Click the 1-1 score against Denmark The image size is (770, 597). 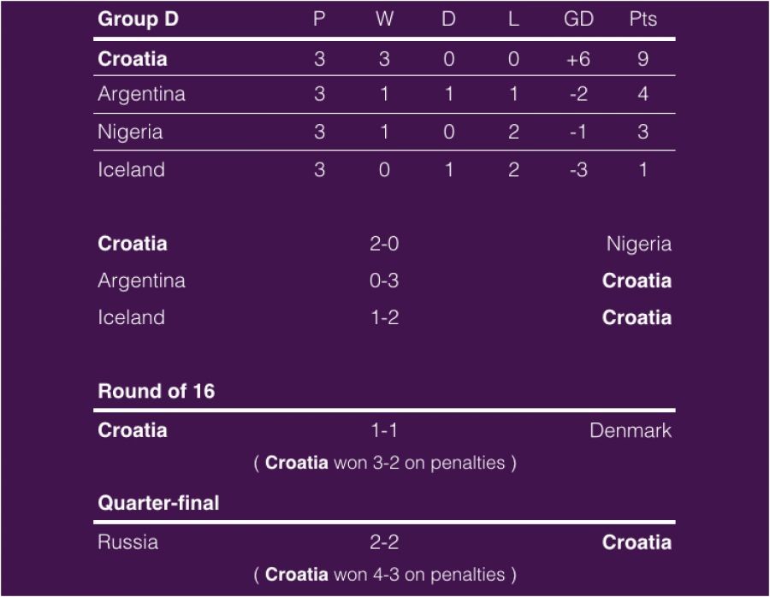pyautogui.click(x=384, y=430)
